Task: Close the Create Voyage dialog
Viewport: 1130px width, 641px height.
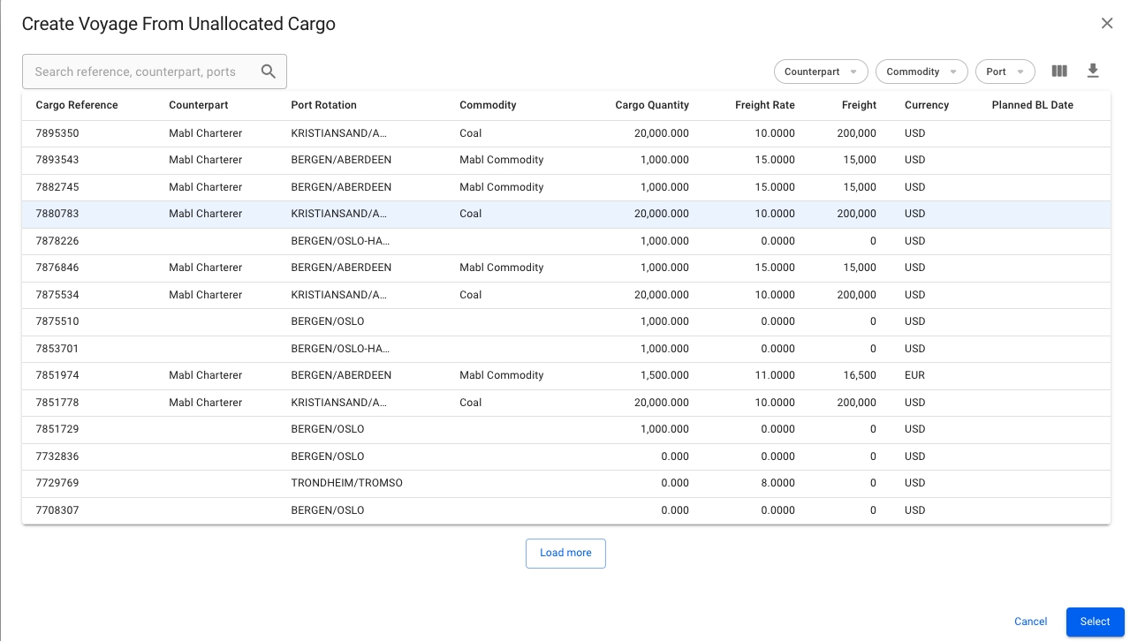Action: (1106, 24)
